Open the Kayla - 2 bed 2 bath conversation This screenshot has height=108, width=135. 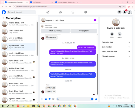18,62
